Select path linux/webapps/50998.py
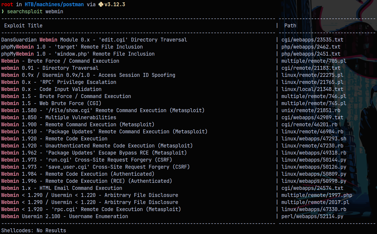The image size is (377, 234). pos(314,181)
